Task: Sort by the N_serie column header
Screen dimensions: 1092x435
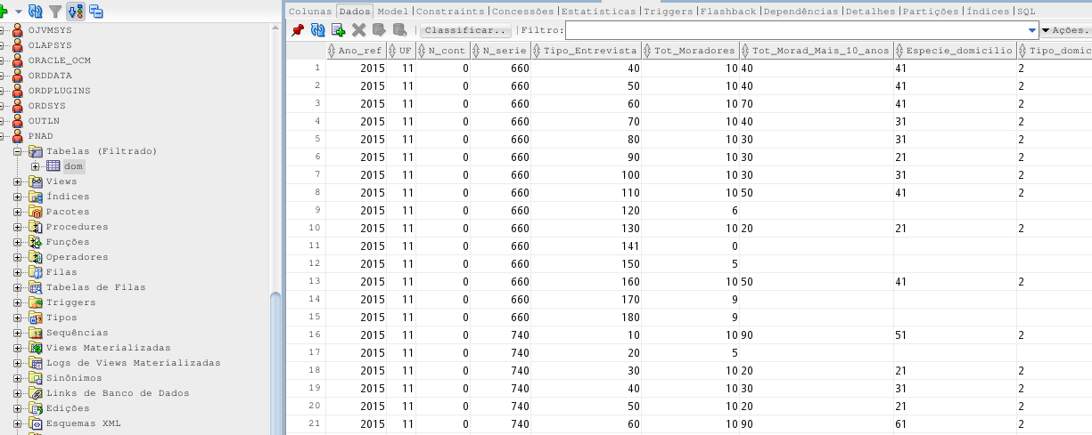Action: tap(500, 51)
